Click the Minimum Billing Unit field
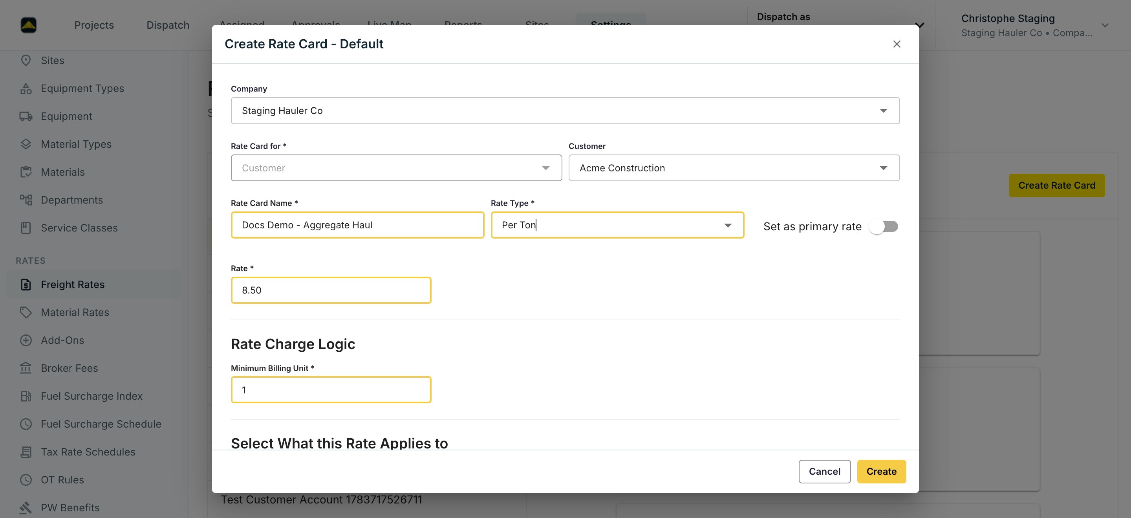Screen dimensions: 1131x518 pyautogui.click(x=331, y=390)
